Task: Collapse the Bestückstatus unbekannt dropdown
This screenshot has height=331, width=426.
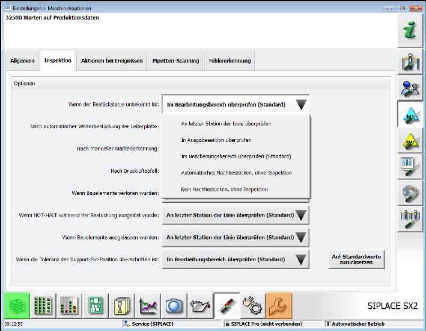Action: pos(236,105)
